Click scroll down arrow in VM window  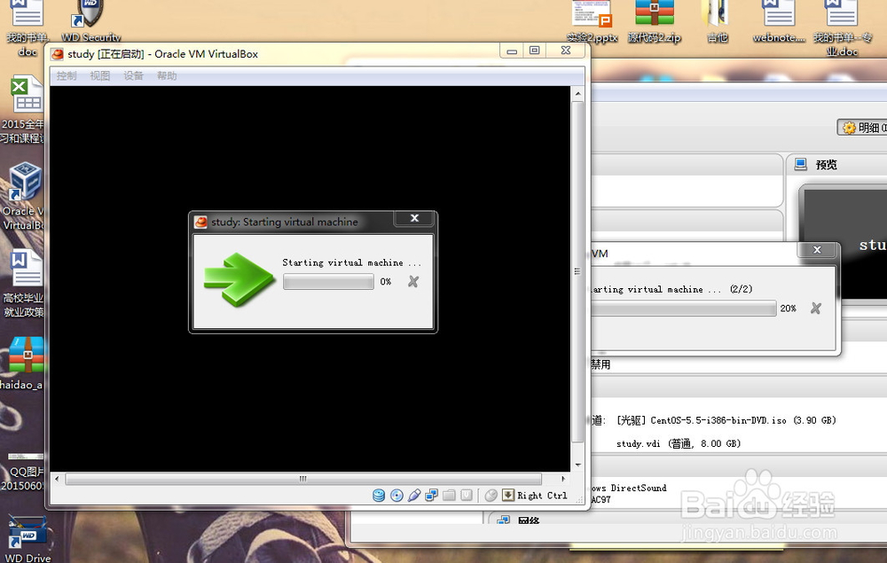[x=577, y=465]
